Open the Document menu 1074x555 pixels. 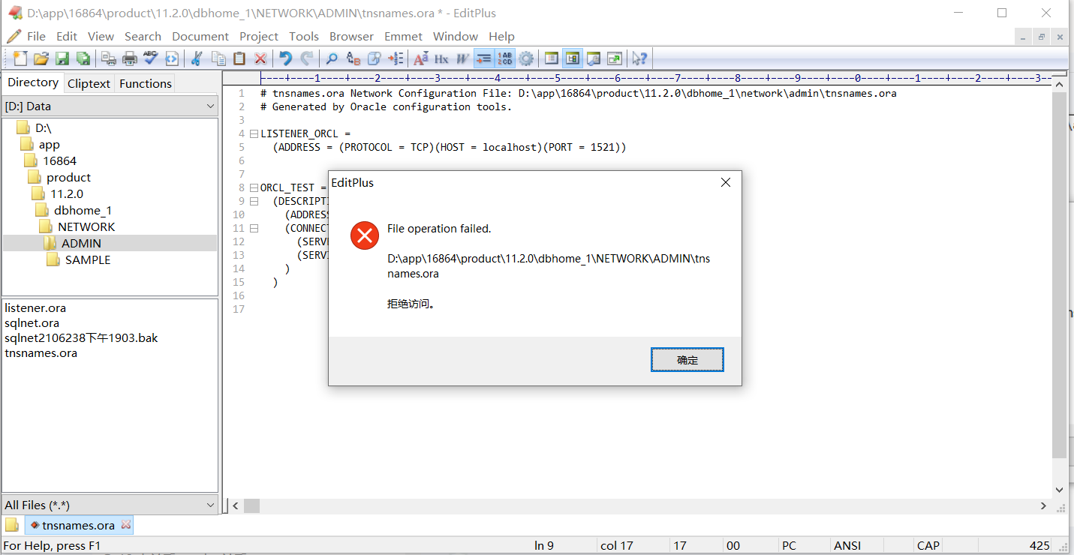pos(200,36)
